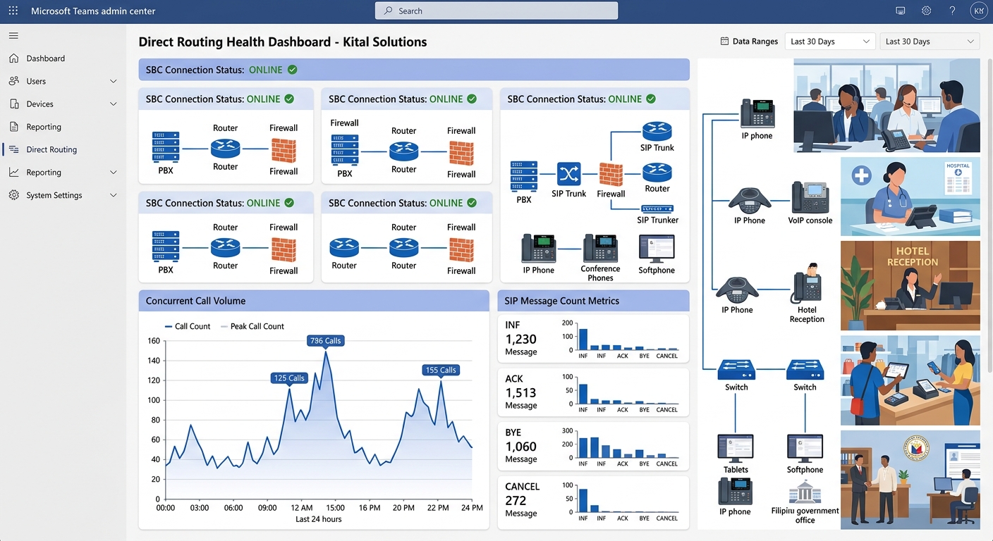The height and width of the screenshot is (541, 993).
Task: Open the retail checkout thumbnail image
Action: tap(910, 380)
